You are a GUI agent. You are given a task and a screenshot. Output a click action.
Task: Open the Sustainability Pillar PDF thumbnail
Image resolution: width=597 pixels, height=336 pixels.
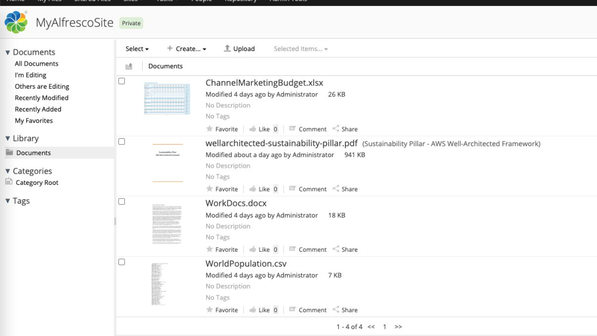pos(168,163)
